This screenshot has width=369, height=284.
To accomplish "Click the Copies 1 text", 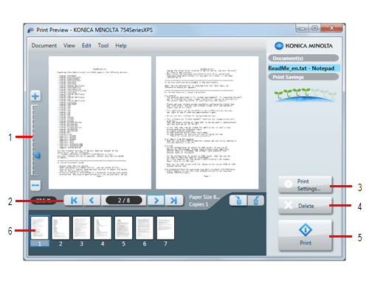I will pos(199,204).
